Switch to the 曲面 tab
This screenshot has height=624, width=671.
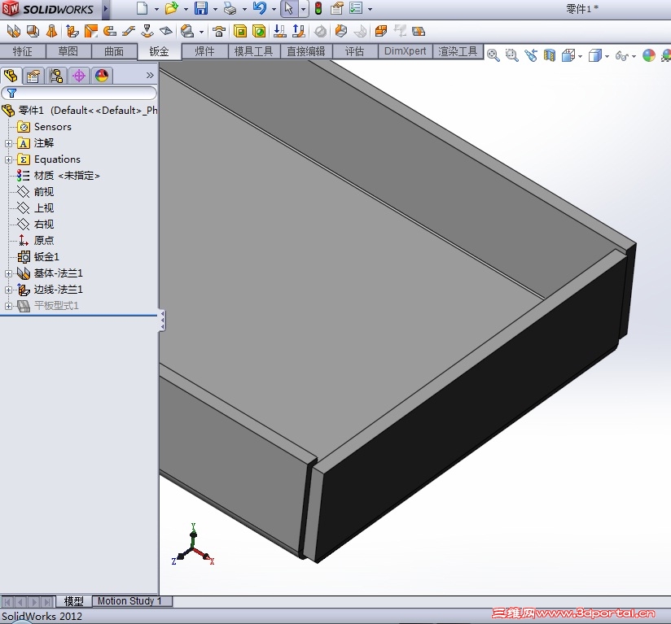tap(114, 51)
